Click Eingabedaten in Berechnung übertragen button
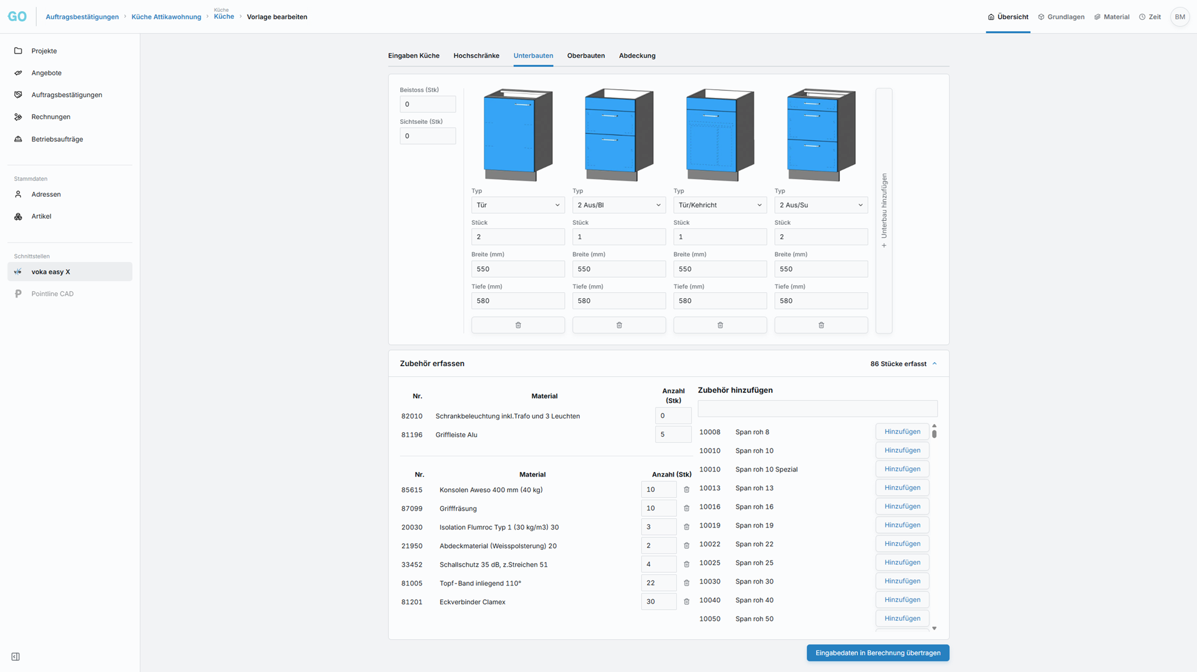Viewport: 1197px width, 672px height. [x=877, y=653]
